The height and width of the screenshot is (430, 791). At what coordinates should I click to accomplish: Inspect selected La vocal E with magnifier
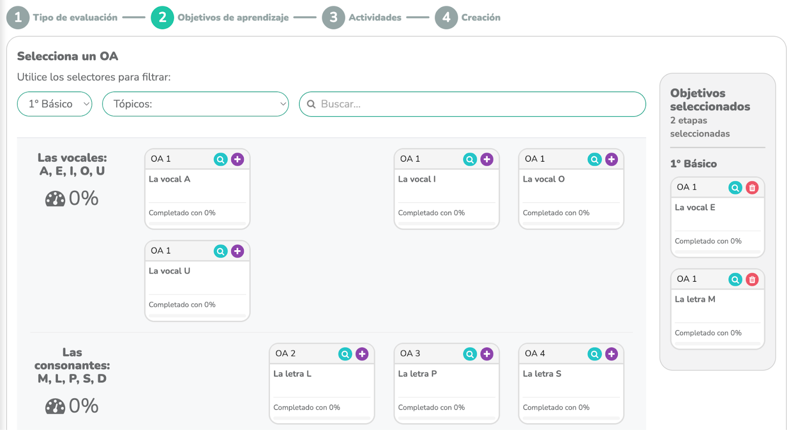[735, 188]
